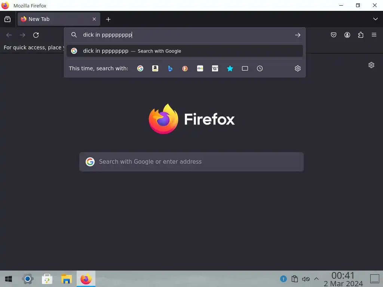Search within open Tabs icon

pyautogui.click(x=245, y=69)
